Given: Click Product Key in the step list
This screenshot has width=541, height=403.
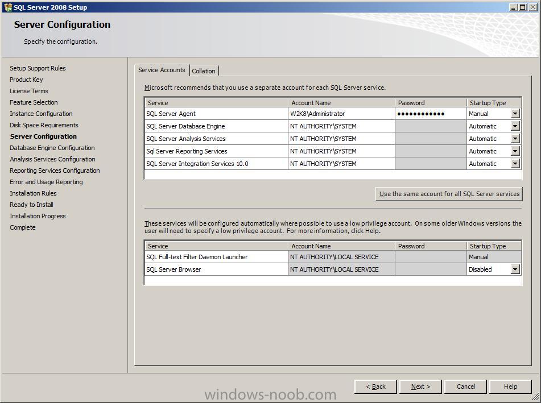Looking at the screenshot, I should click(26, 80).
